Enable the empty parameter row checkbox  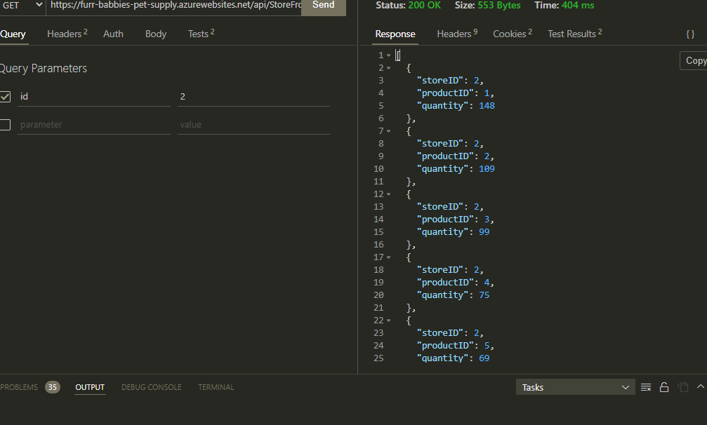point(6,123)
